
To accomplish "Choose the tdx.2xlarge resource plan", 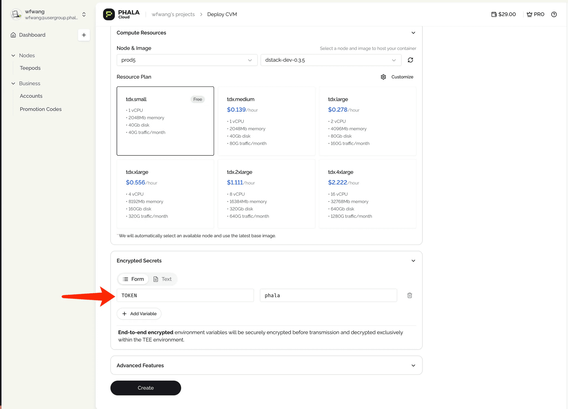I will click(x=266, y=194).
